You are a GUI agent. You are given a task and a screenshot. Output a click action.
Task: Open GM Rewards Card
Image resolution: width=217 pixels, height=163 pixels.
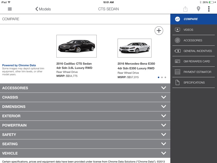(x=194, y=61)
